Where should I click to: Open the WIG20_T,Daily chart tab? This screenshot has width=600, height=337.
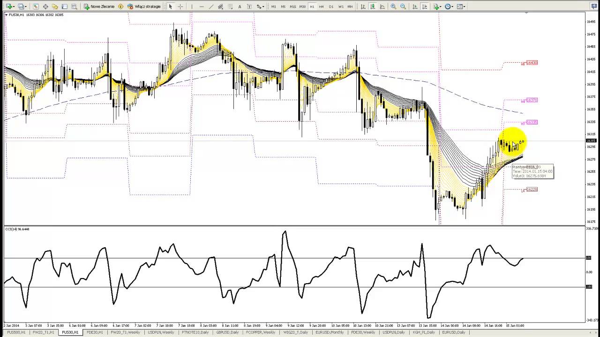point(295,332)
